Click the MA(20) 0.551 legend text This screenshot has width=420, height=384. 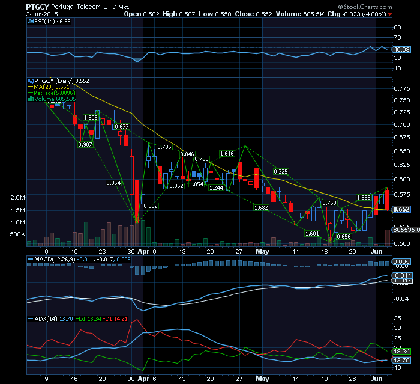pos(52,87)
